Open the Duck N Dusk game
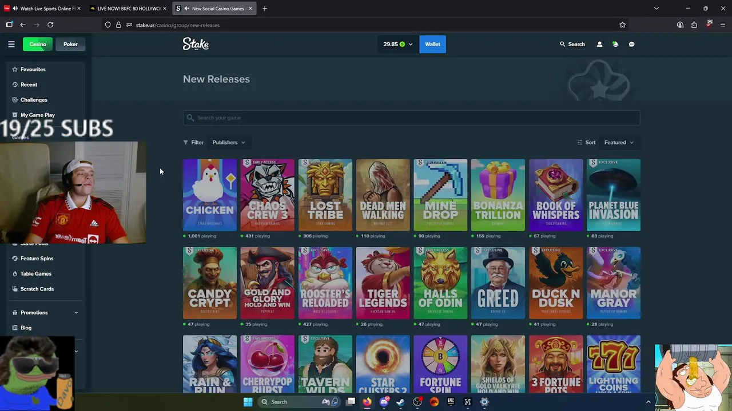This screenshot has height=411, width=732. click(556, 283)
